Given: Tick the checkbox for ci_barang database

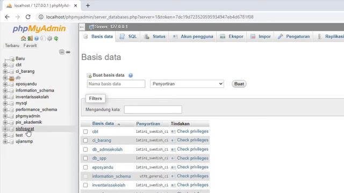Looking at the screenshot, I should pos(85,140).
